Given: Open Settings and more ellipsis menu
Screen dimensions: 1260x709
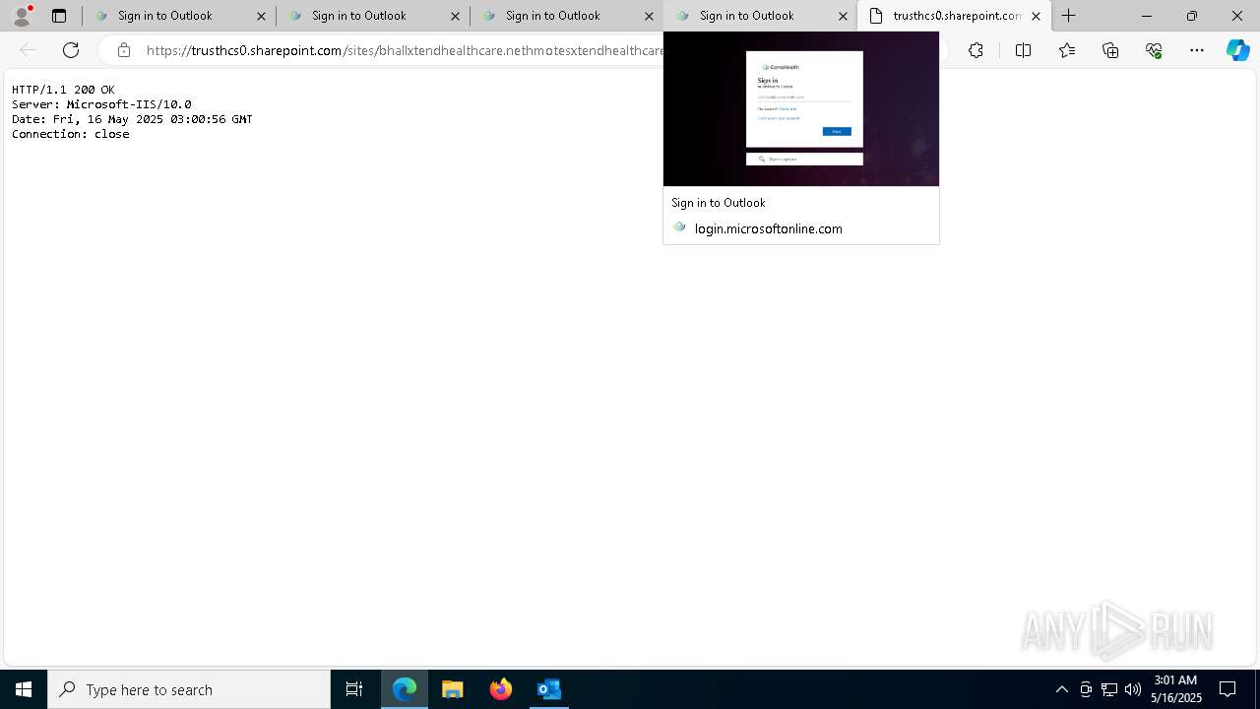Looking at the screenshot, I should pyautogui.click(x=1197, y=50).
